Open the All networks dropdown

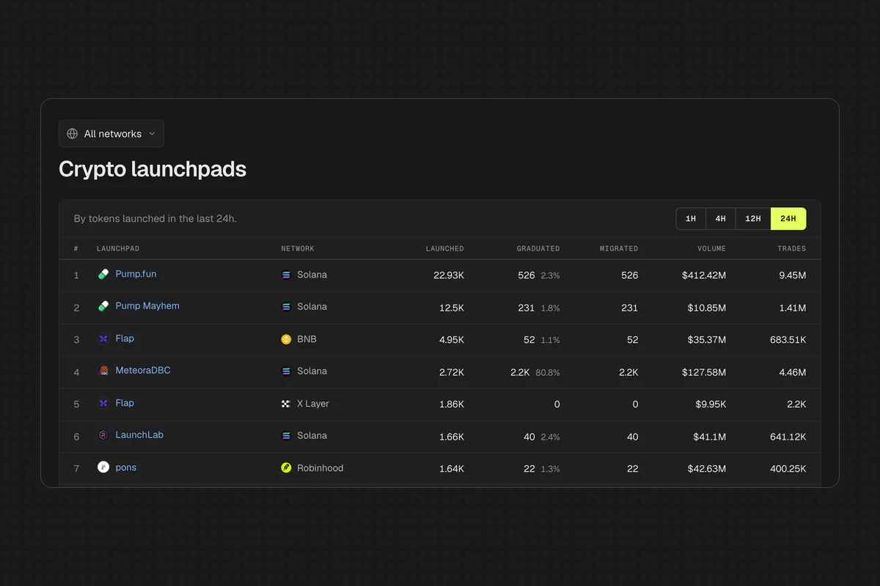click(x=111, y=134)
